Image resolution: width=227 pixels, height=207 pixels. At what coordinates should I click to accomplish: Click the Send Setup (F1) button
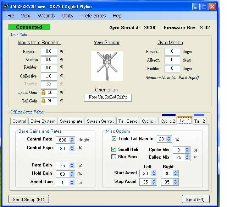[x=29, y=200]
